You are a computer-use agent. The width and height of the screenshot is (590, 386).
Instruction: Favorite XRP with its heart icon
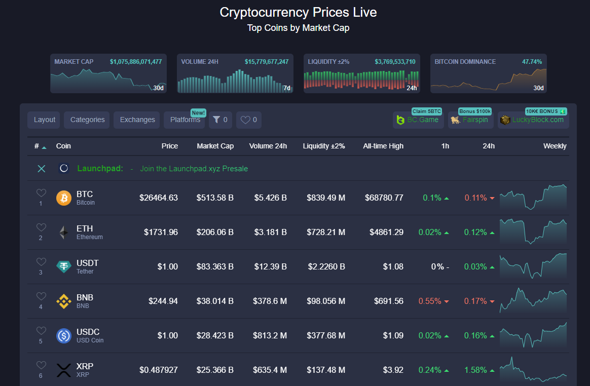[x=41, y=365]
